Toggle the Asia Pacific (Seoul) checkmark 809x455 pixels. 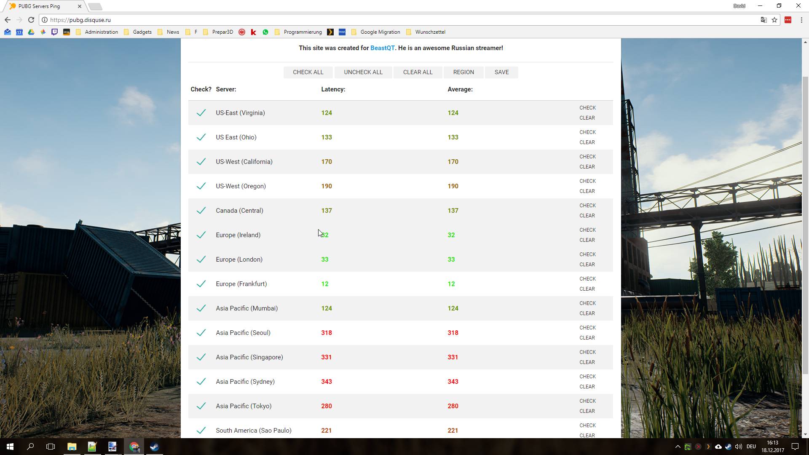pos(201,333)
